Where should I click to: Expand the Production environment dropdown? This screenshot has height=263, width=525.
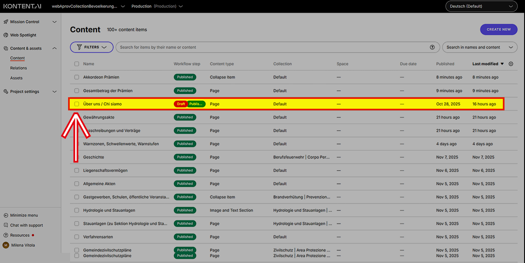pos(157,6)
